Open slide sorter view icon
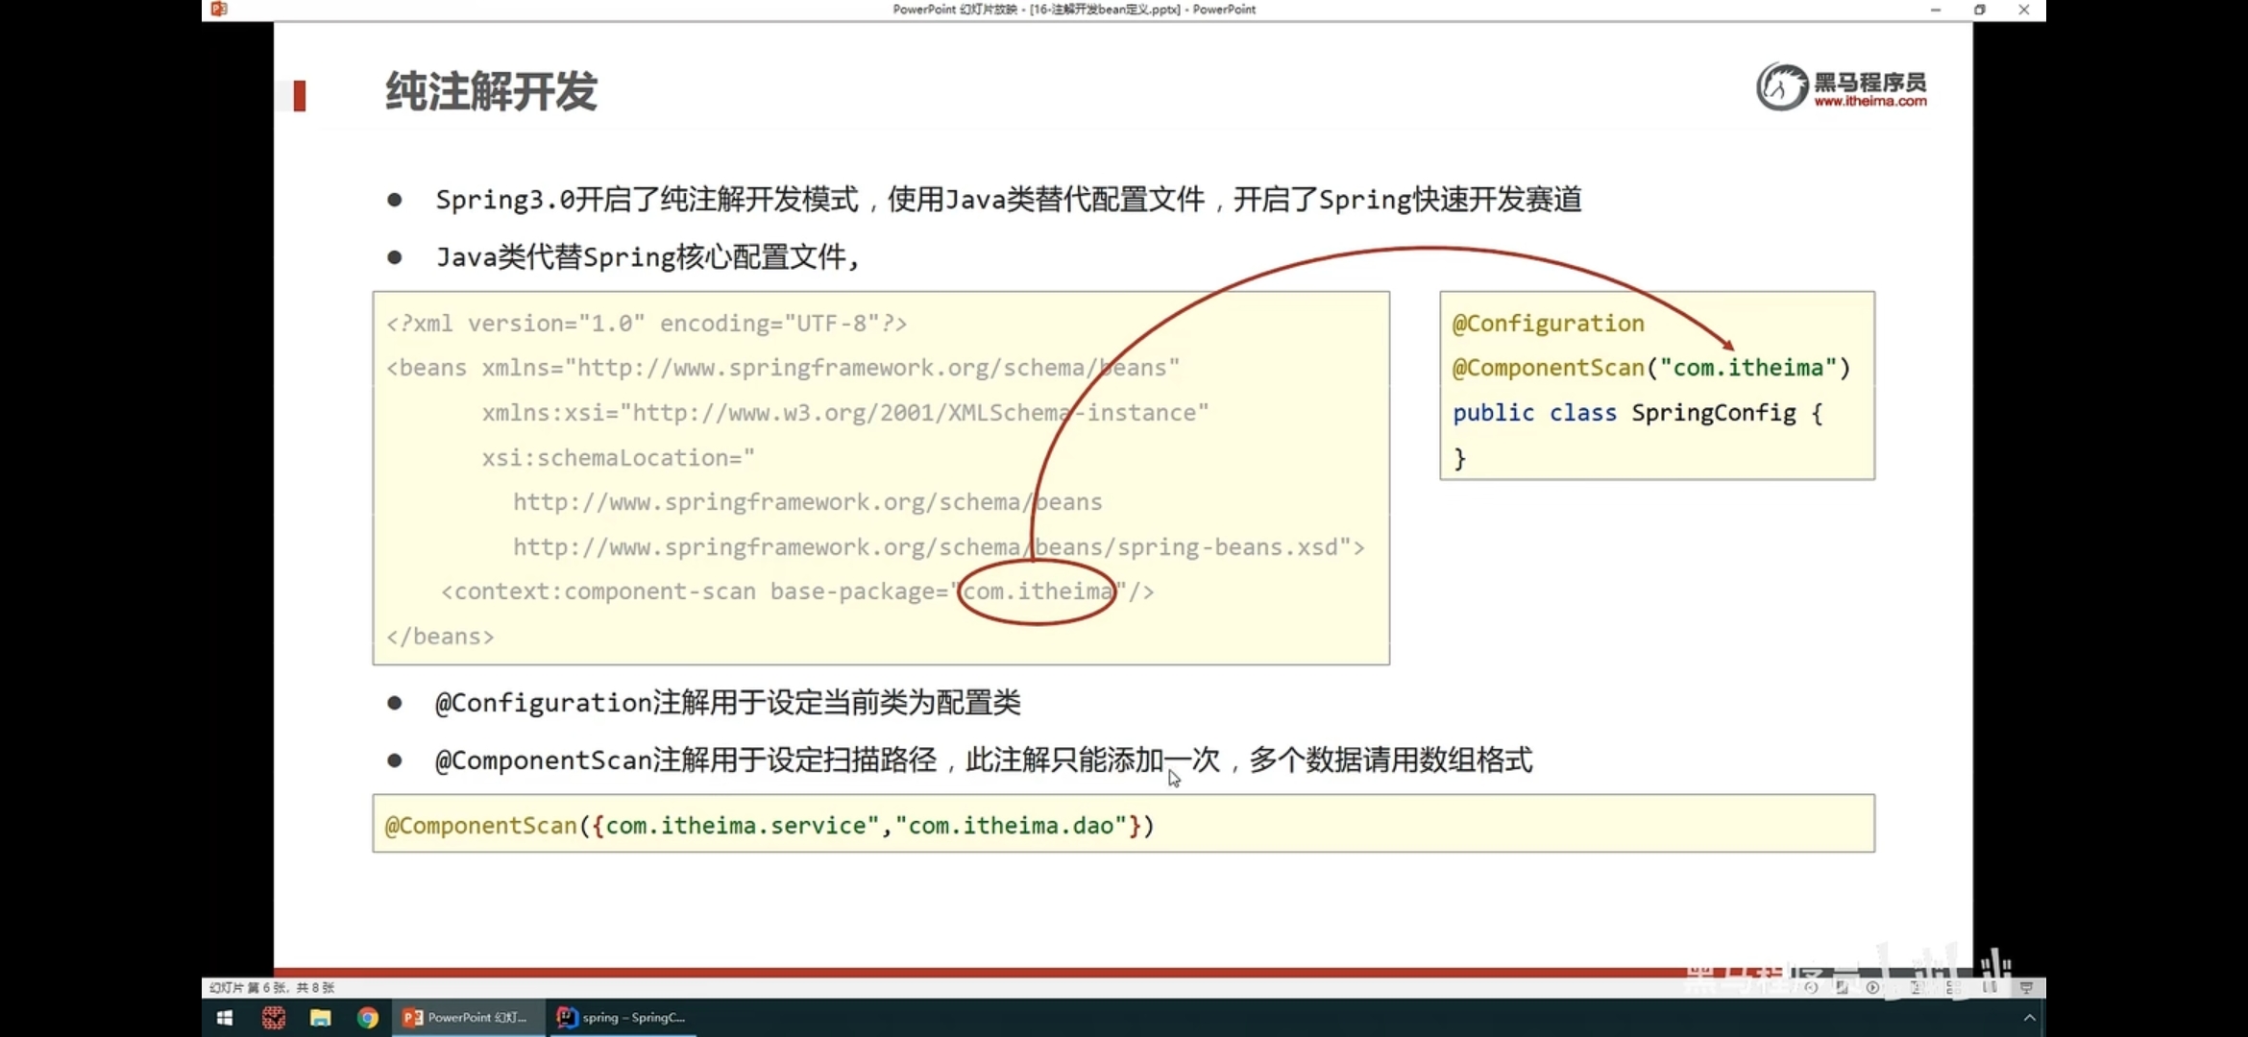The width and height of the screenshot is (2248, 1037). 1953,987
